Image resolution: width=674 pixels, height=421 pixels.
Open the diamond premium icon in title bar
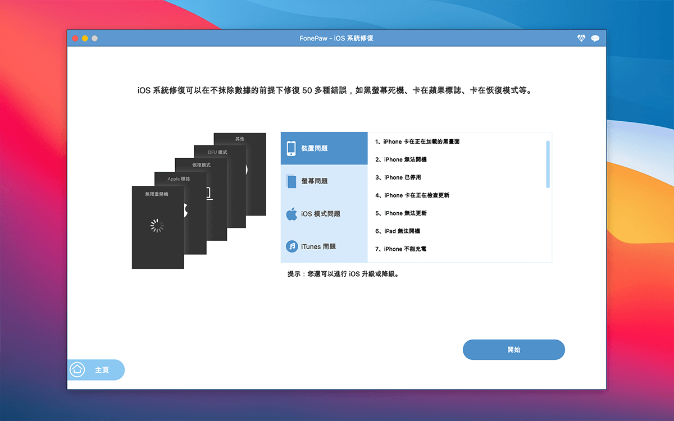tap(581, 38)
